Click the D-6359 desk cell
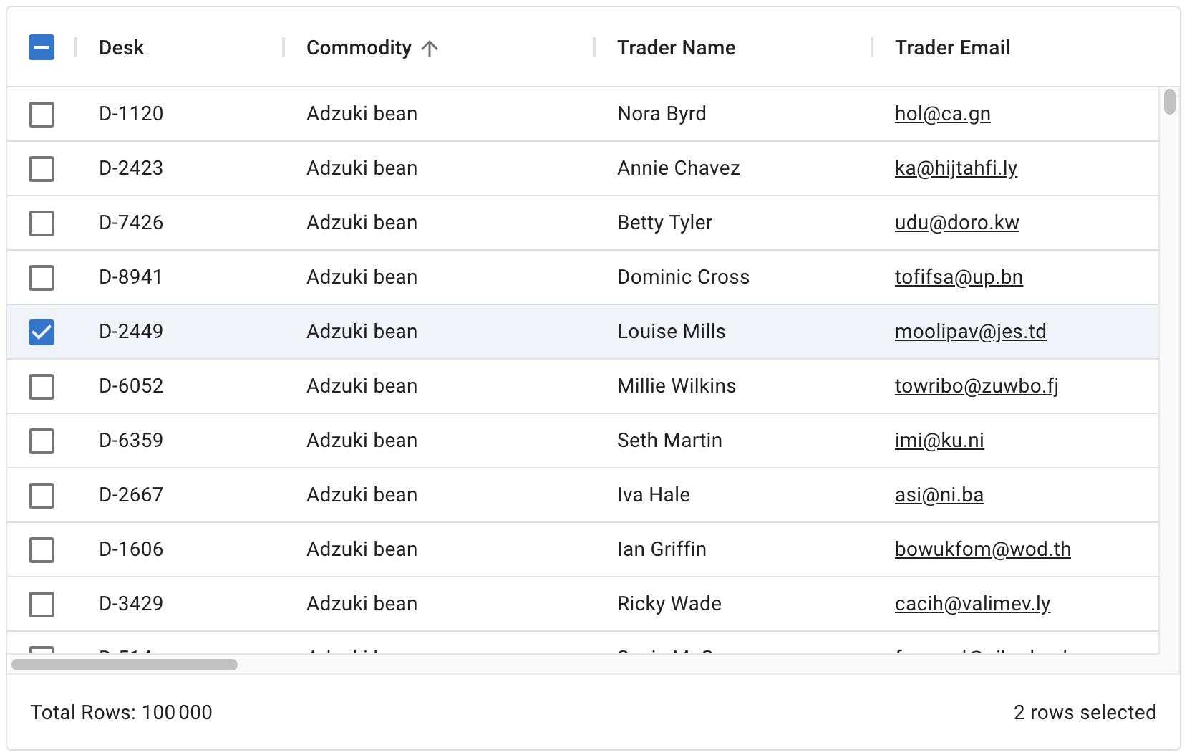Screen dimensions: 1187x755 coord(131,441)
